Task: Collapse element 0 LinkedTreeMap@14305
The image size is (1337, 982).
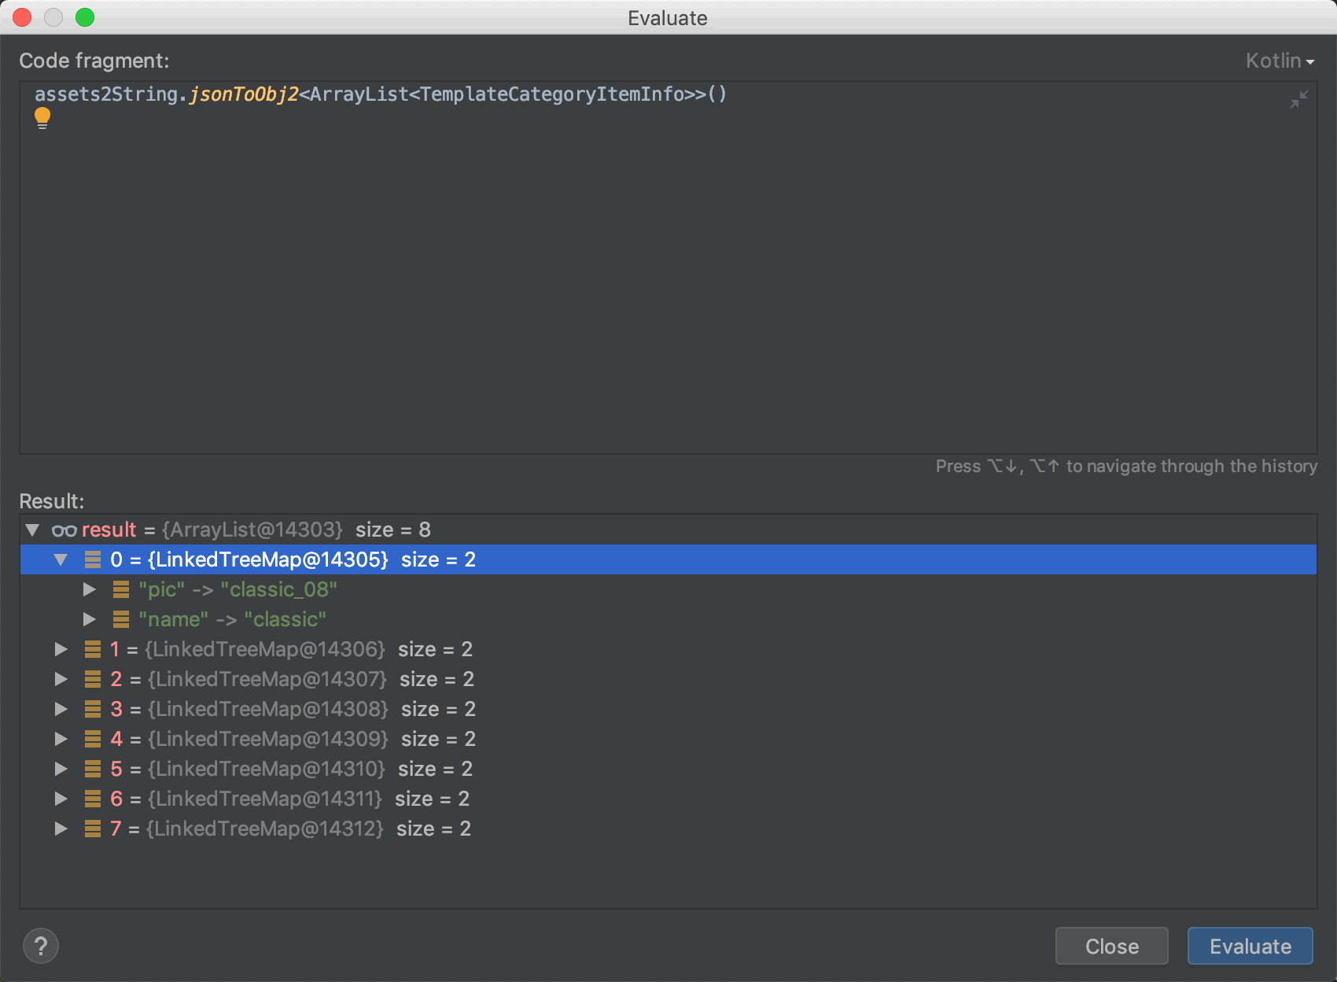Action: [x=61, y=560]
